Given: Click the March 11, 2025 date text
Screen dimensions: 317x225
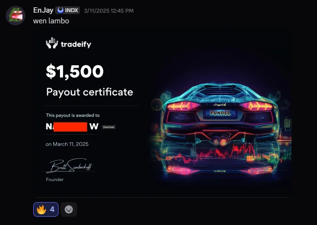Looking at the screenshot, I should pyautogui.click(x=67, y=144).
